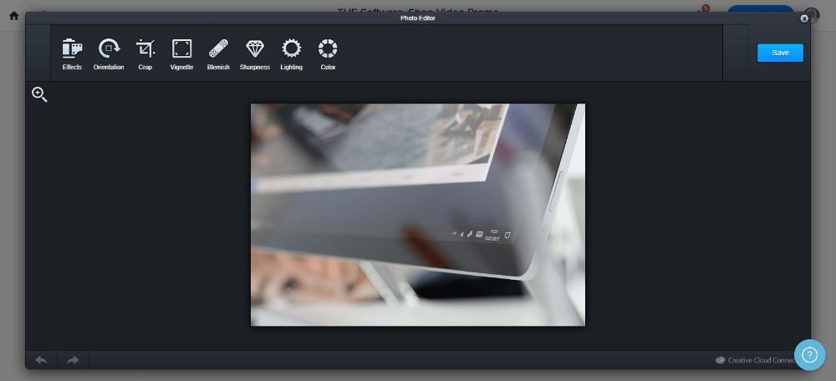The height and width of the screenshot is (381, 836).
Task: Open the Color adjustment tool
Action: pos(328,54)
